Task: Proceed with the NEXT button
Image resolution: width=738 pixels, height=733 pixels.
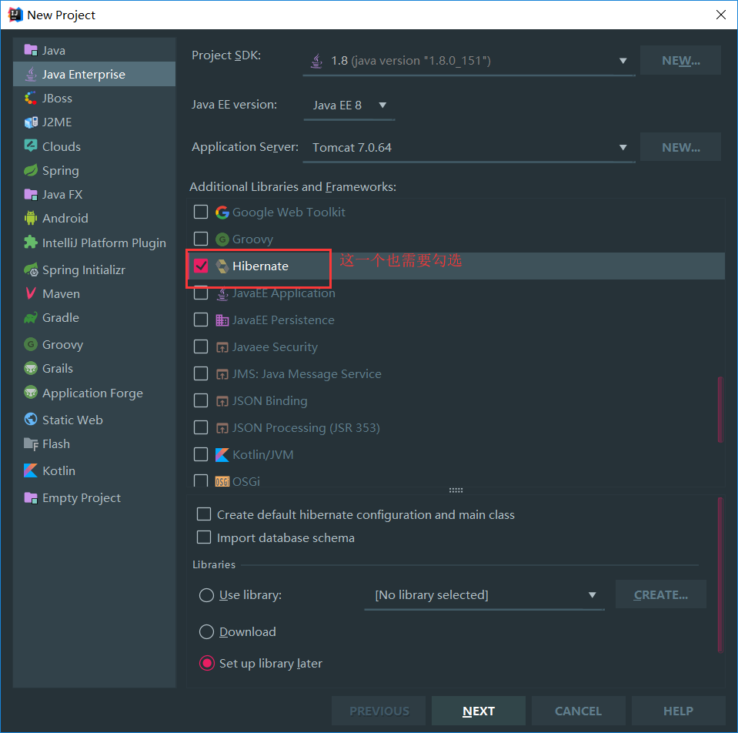Action: [479, 711]
